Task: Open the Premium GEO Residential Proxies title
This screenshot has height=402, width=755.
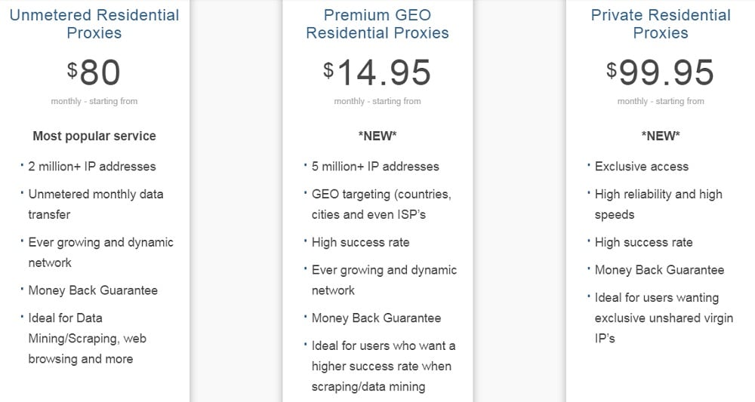Action: 377,23
